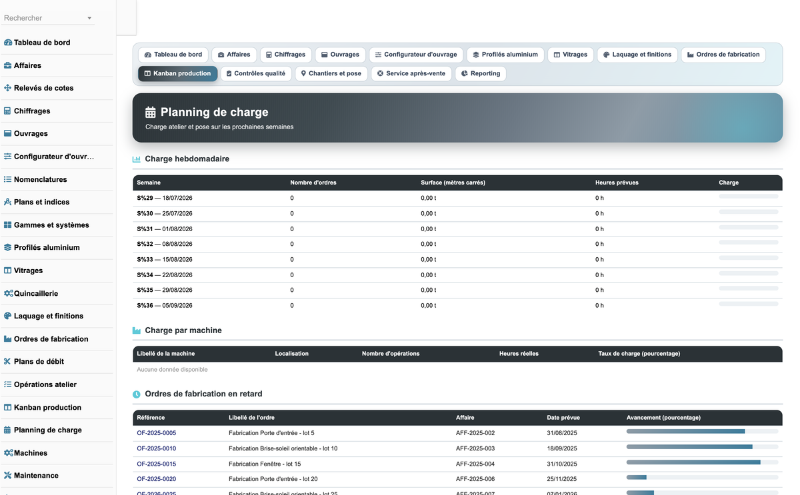800x495 pixels.
Task: Open order link OF-2025-0020
Action: click(x=156, y=479)
